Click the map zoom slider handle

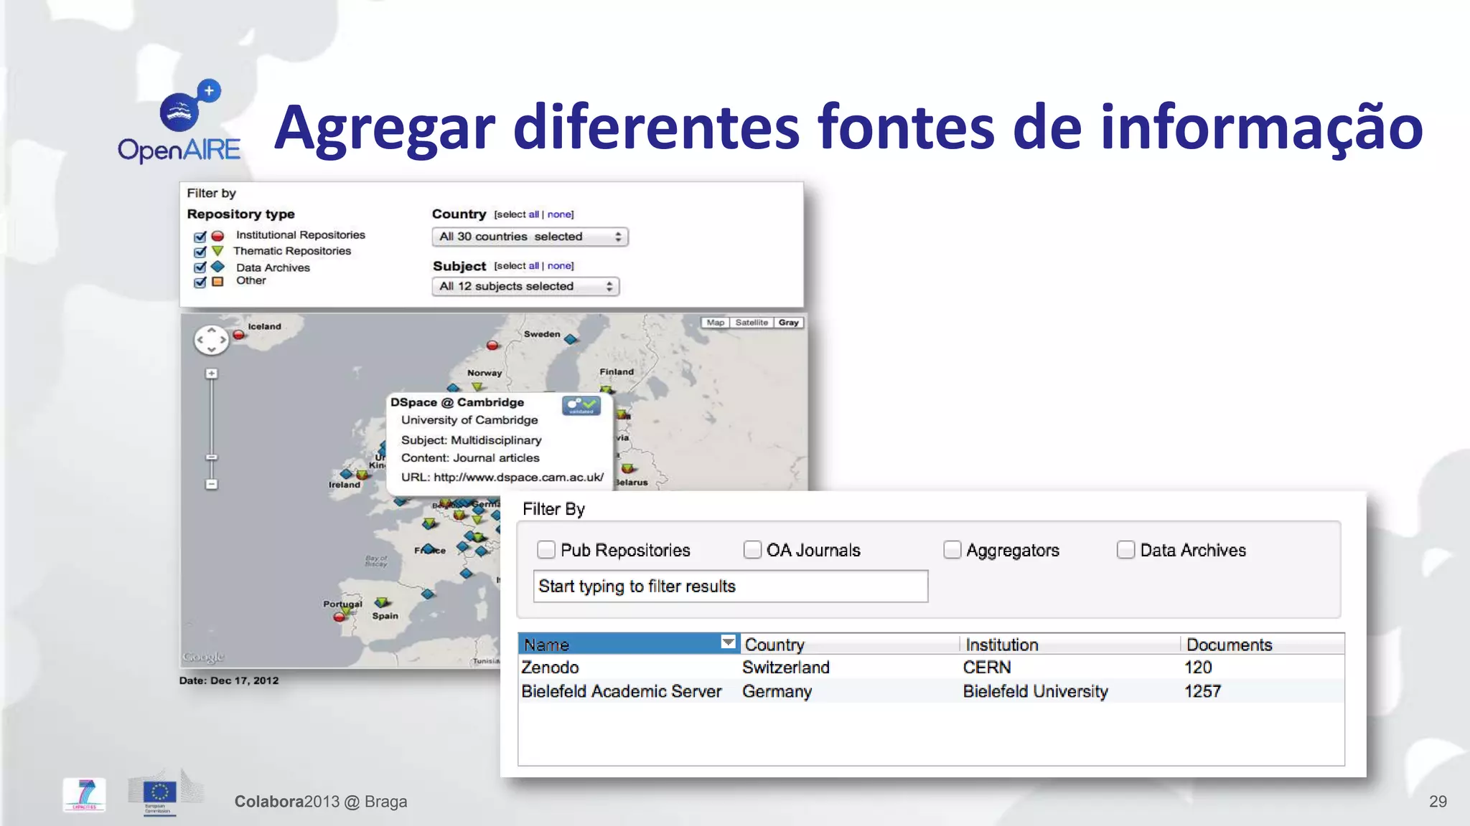pyautogui.click(x=211, y=457)
